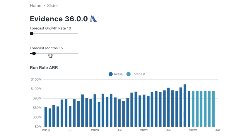Select the tallest Actual bar in the chart
243x136 pixels.
click(x=185, y=106)
